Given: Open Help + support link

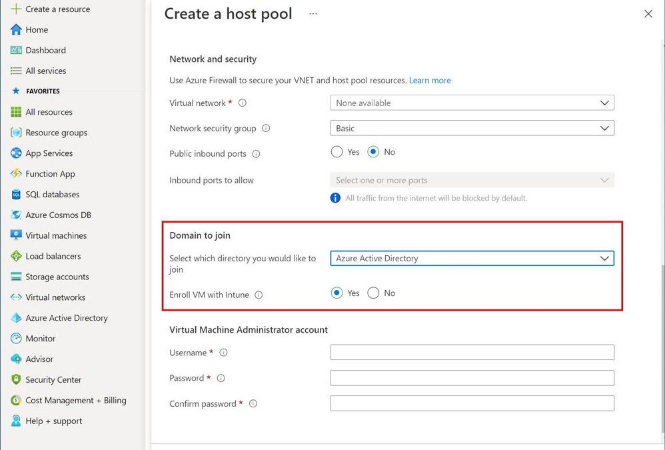Looking at the screenshot, I should click(54, 421).
